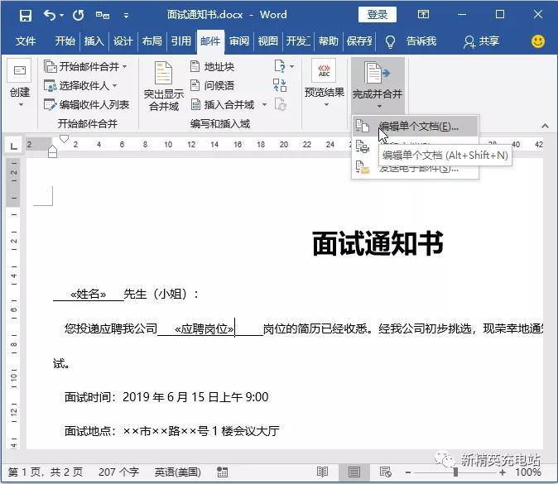This screenshot has width=558, height=484.
Task: Insert 问候语 greeting line
Action: [x=213, y=85]
